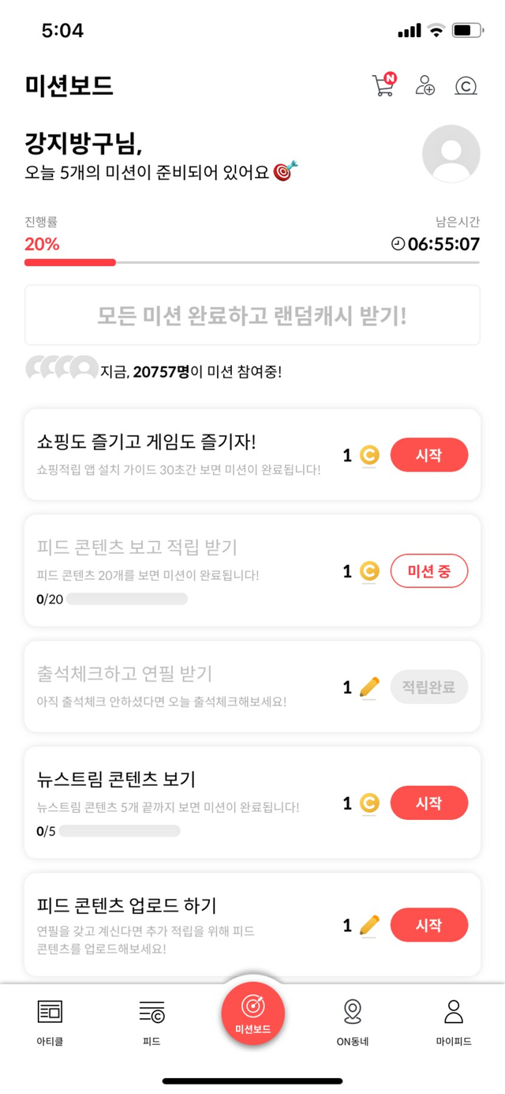Start the 쇼핑도 즐기고 게임도 즐기자 mission
505x1094 pixels.
pos(429,456)
